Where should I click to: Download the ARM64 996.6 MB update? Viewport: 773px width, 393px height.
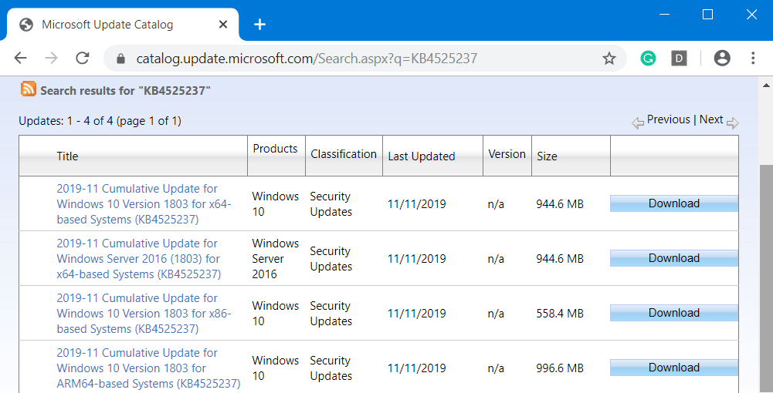(674, 368)
